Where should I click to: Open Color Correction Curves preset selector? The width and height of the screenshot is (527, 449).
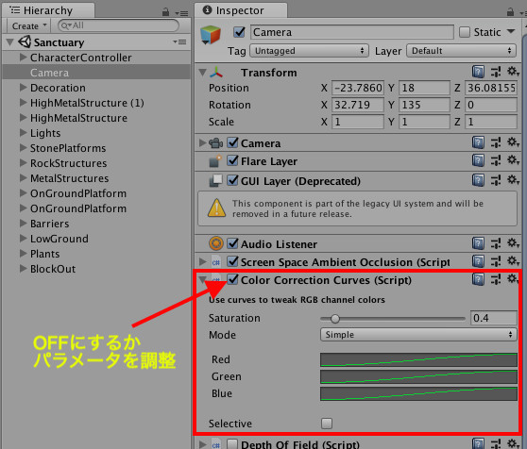coord(496,279)
